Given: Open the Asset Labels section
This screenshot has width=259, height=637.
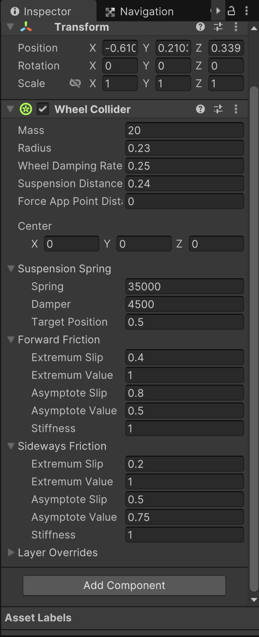Looking at the screenshot, I should coord(38,617).
